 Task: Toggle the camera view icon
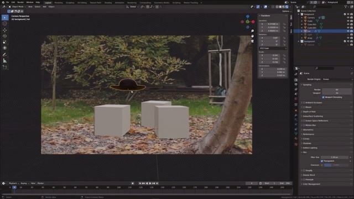(x=252, y=41)
